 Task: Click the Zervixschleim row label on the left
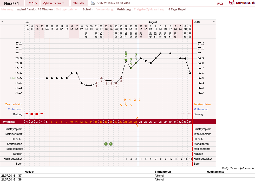point(14,105)
